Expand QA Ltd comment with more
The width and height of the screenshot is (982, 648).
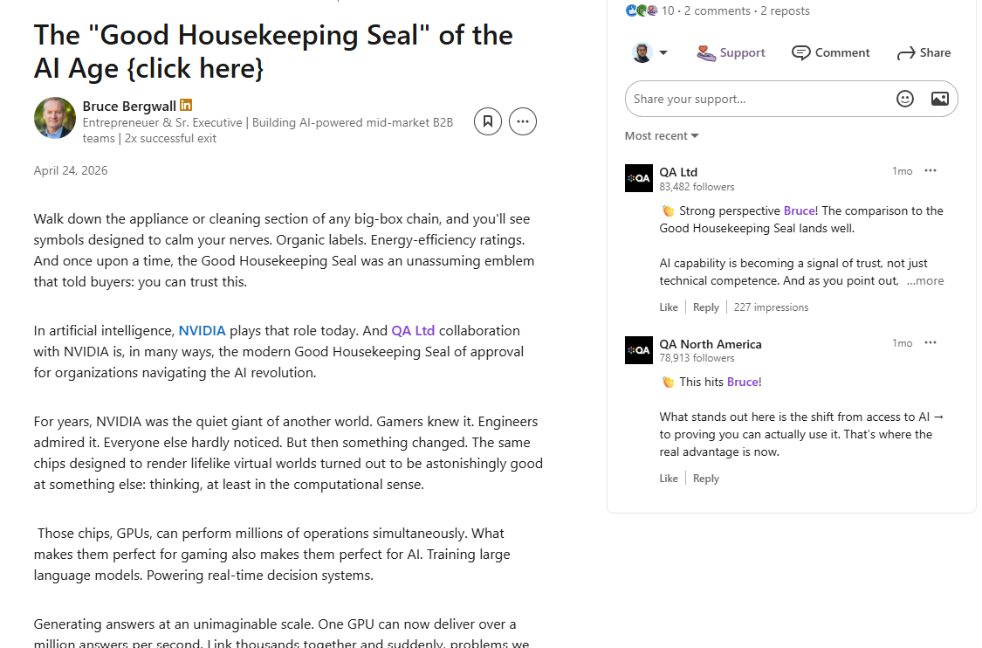coord(925,280)
